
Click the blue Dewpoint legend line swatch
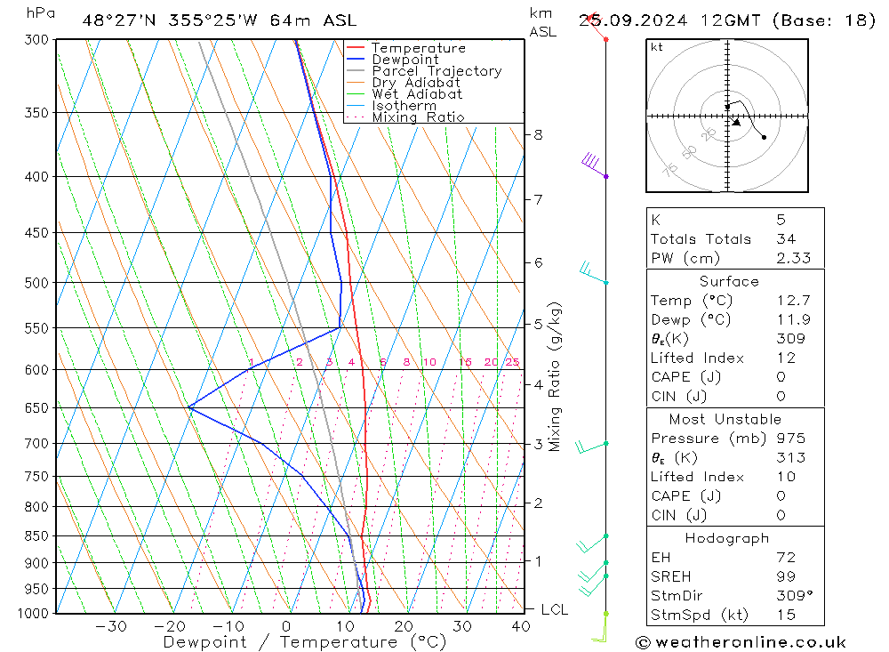point(356,59)
